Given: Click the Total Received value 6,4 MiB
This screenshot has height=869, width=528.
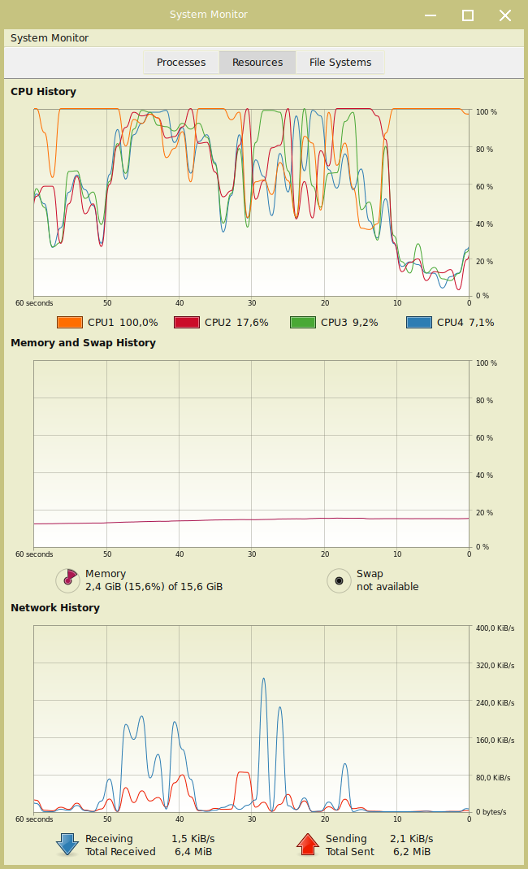Looking at the screenshot, I should tap(193, 851).
